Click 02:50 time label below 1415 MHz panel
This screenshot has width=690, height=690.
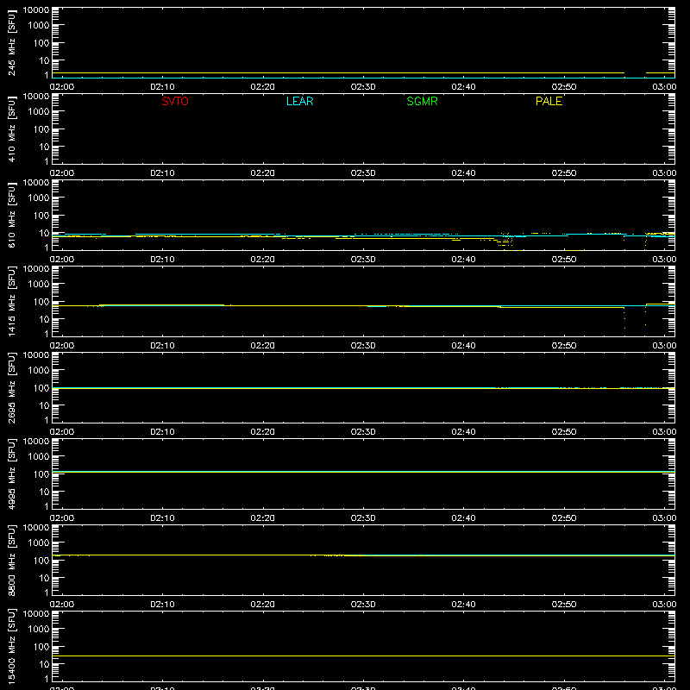(564, 346)
